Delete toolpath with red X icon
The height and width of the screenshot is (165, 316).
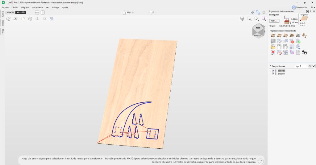pos(292,41)
